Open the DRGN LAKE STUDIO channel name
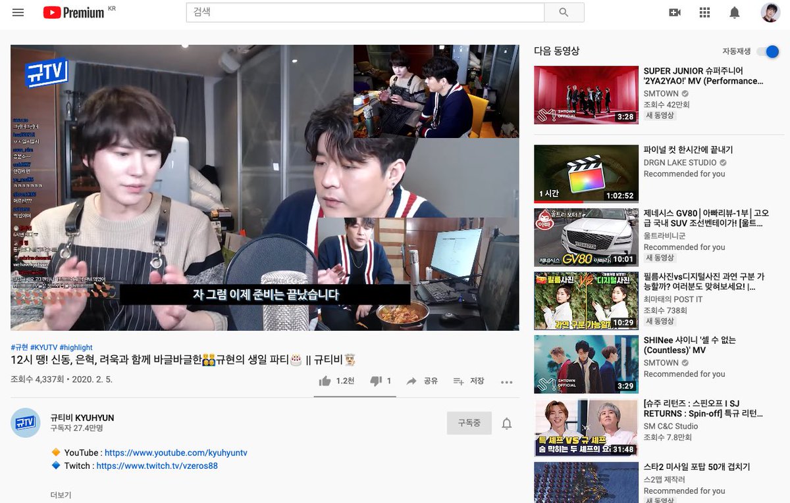 [680, 162]
